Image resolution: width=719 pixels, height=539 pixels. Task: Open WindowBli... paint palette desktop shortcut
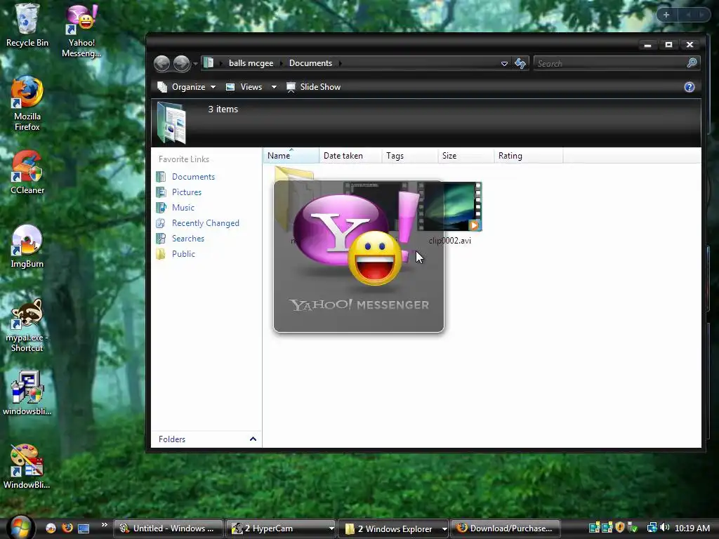click(x=27, y=467)
